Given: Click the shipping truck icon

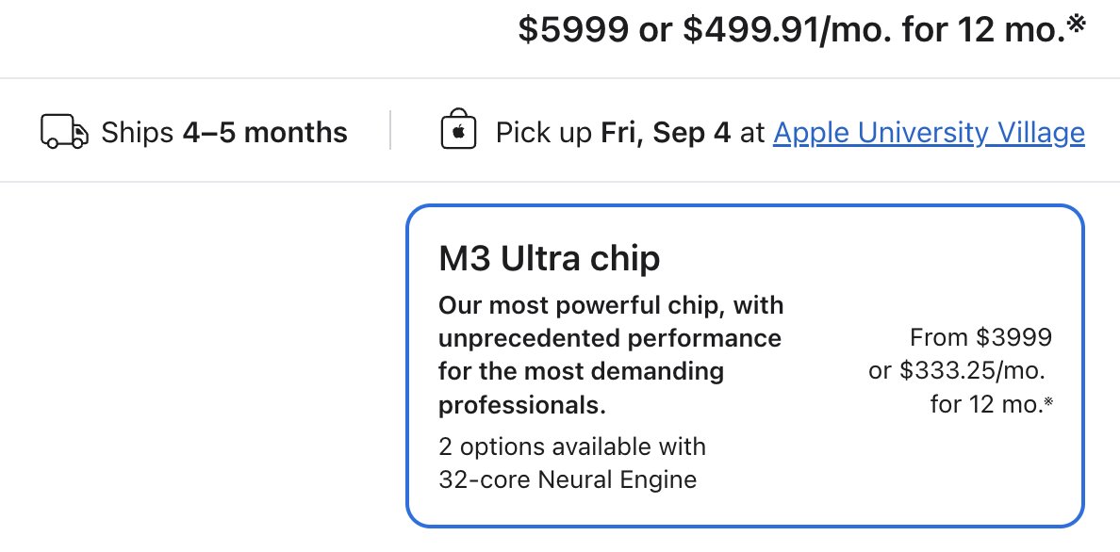Looking at the screenshot, I should (x=64, y=132).
